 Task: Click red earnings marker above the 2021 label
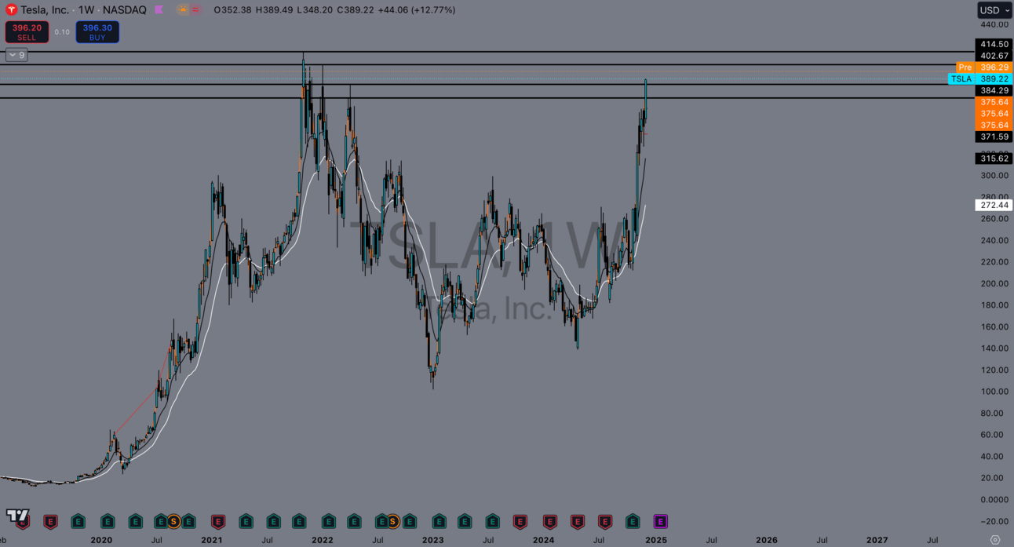click(218, 521)
